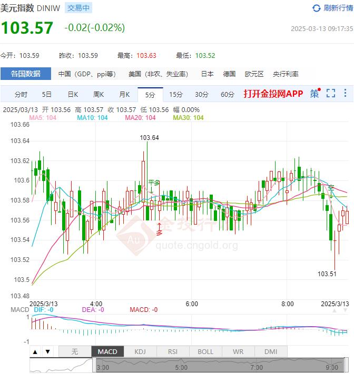The height and width of the screenshot is (374, 354).
Task: Switch chart to 5日 view
Action: (47, 95)
